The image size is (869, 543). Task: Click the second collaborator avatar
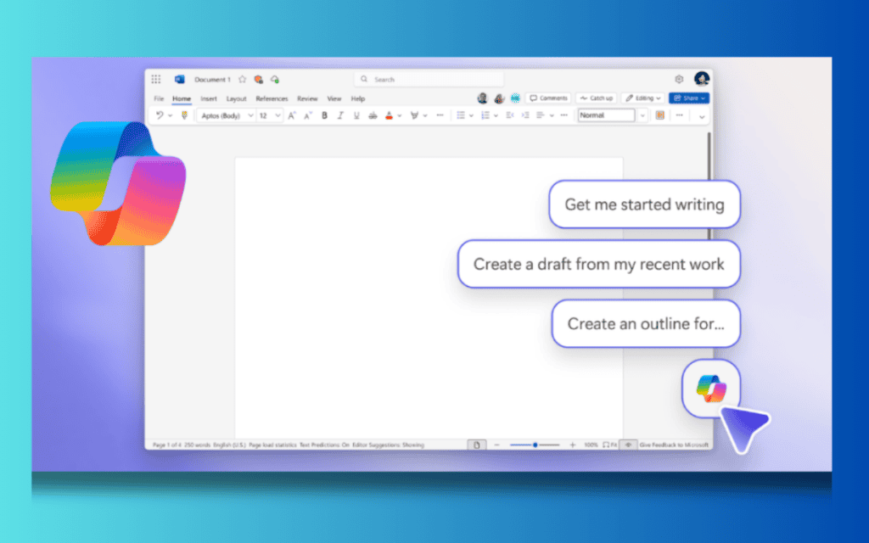click(x=499, y=98)
